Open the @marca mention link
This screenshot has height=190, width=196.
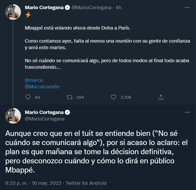coord(33,80)
